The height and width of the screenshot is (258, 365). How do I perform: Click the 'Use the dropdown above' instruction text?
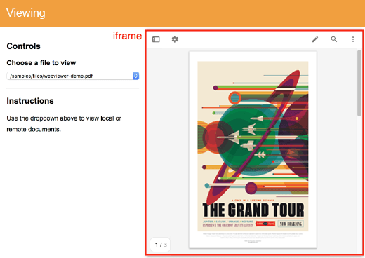point(64,123)
